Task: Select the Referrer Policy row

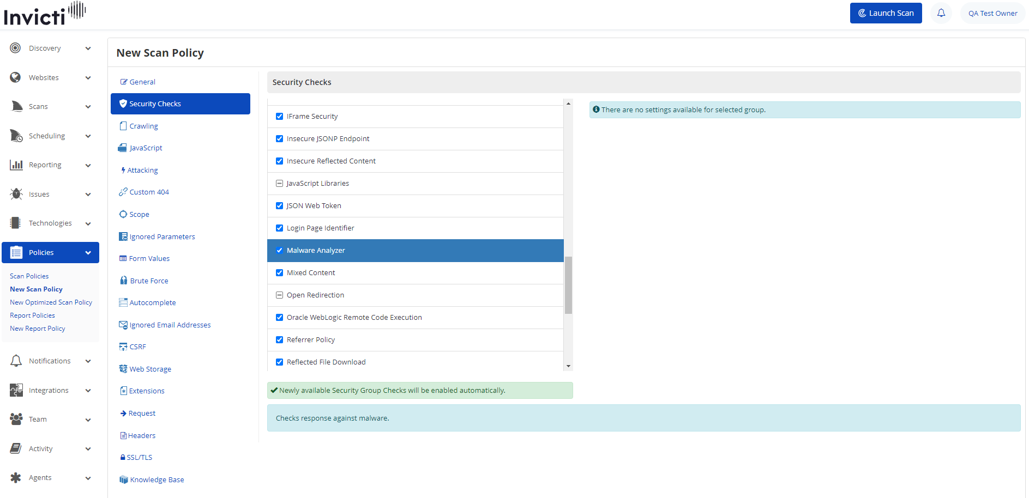Action: tap(416, 339)
